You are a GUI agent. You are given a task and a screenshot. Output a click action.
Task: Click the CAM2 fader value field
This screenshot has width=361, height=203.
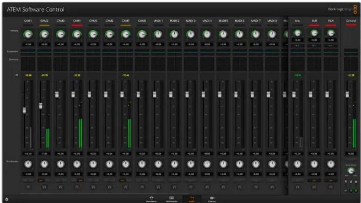pos(44,154)
